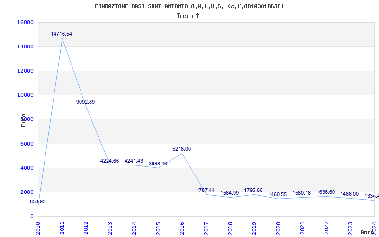Click the Importi subtitle
Image resolution: width=379 pixels, height=237 pixels.
tap(189, 16)
